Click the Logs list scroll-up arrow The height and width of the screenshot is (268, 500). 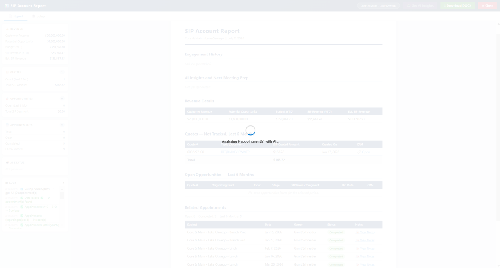click(x=62, y=189)
